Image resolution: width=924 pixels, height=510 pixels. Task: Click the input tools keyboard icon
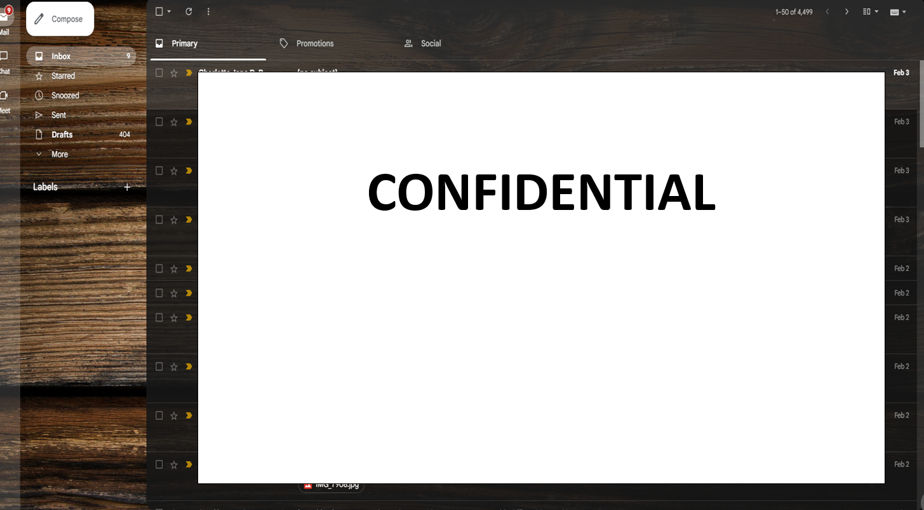click(895, 11)
